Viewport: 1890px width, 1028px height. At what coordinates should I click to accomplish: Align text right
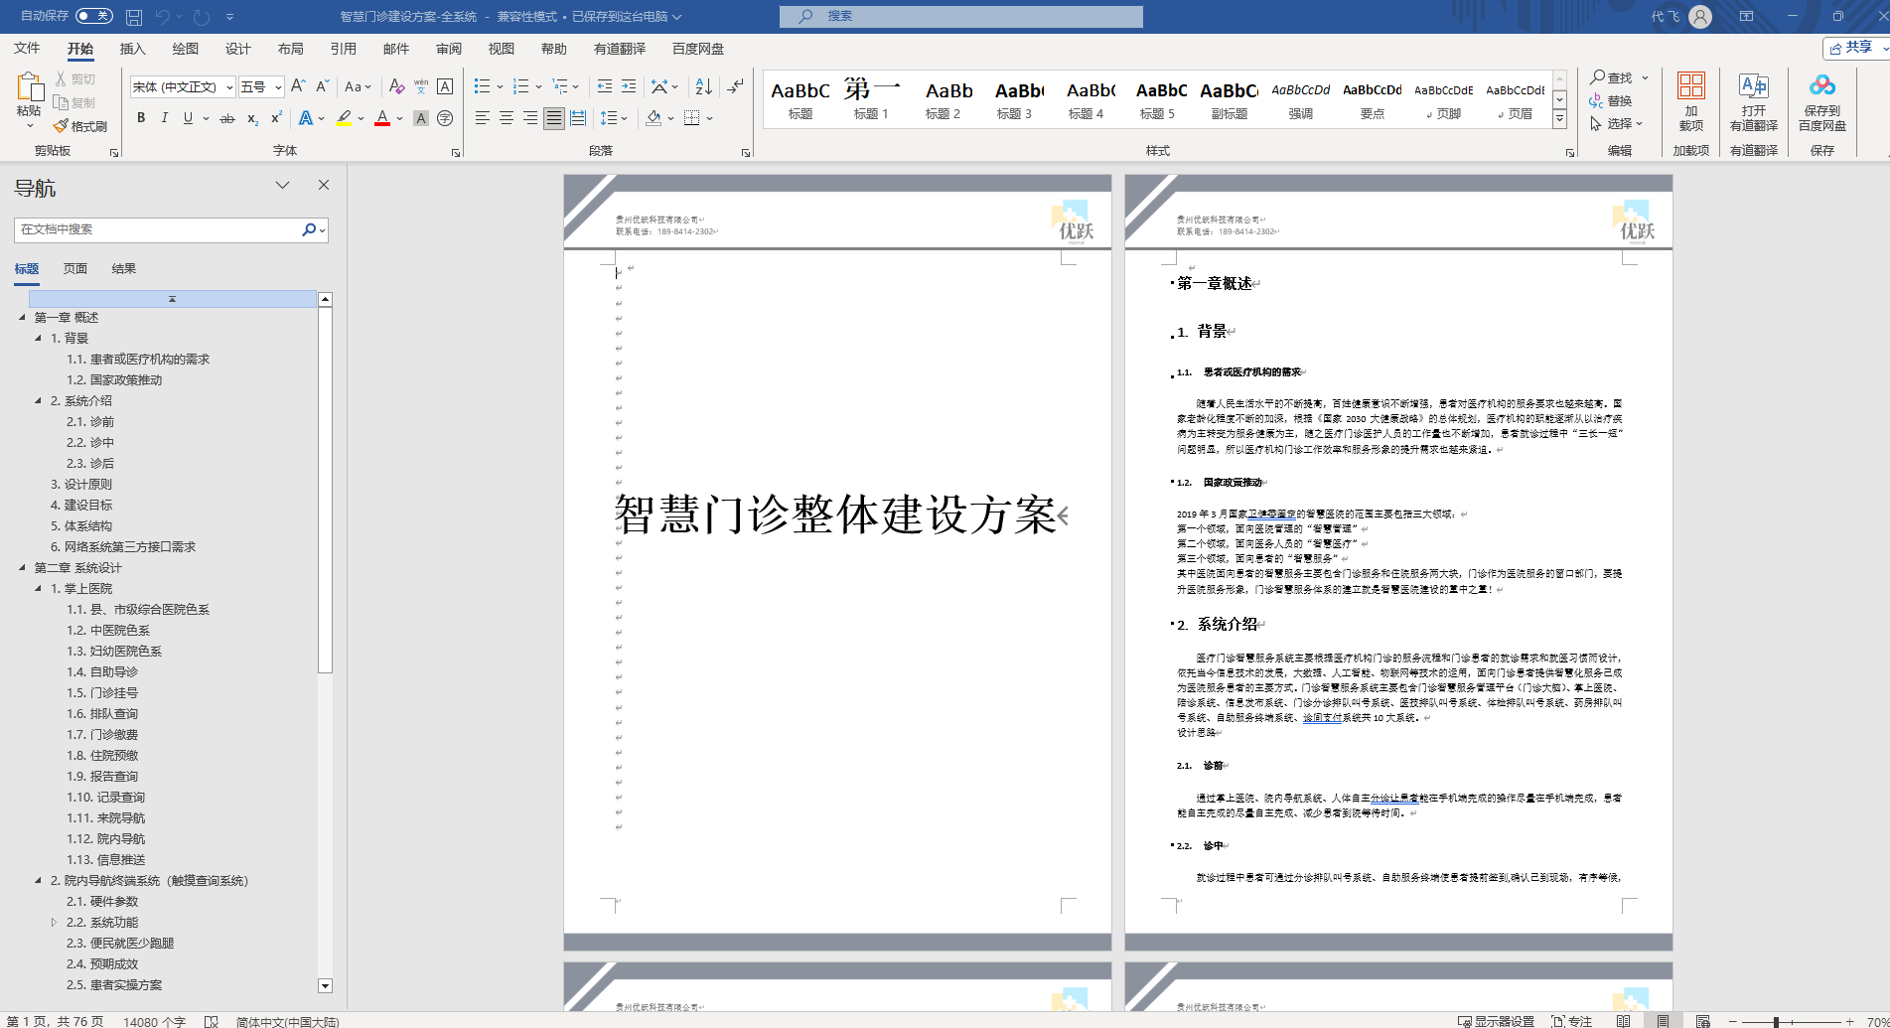[530, 118]
